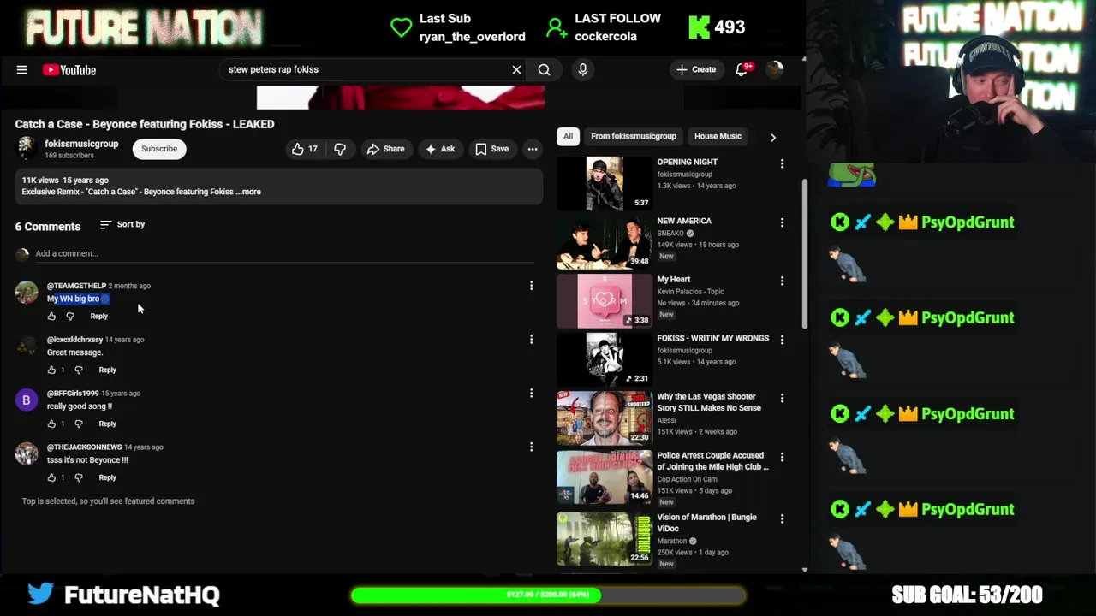Select the From fokissmusicgroup chip
The width and height of the screenshot is (1096, 616).
click(634, 137)
